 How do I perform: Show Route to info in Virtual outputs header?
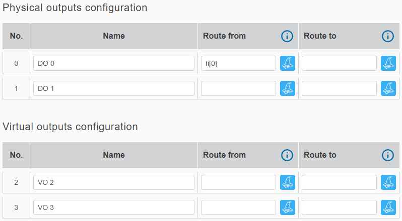pyautogui.click(x=387, y=155)
